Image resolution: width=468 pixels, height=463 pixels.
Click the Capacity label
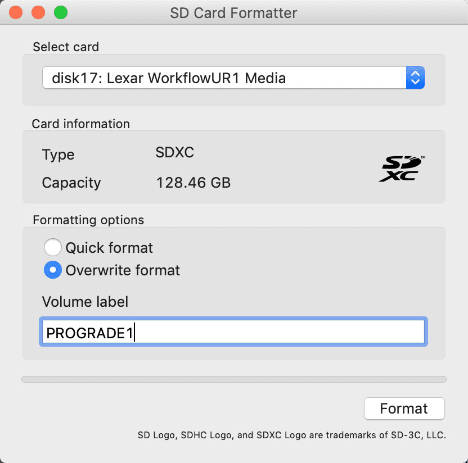71,183
